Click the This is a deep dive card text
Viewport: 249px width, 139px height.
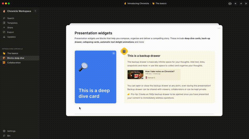(x=94, y=93)
